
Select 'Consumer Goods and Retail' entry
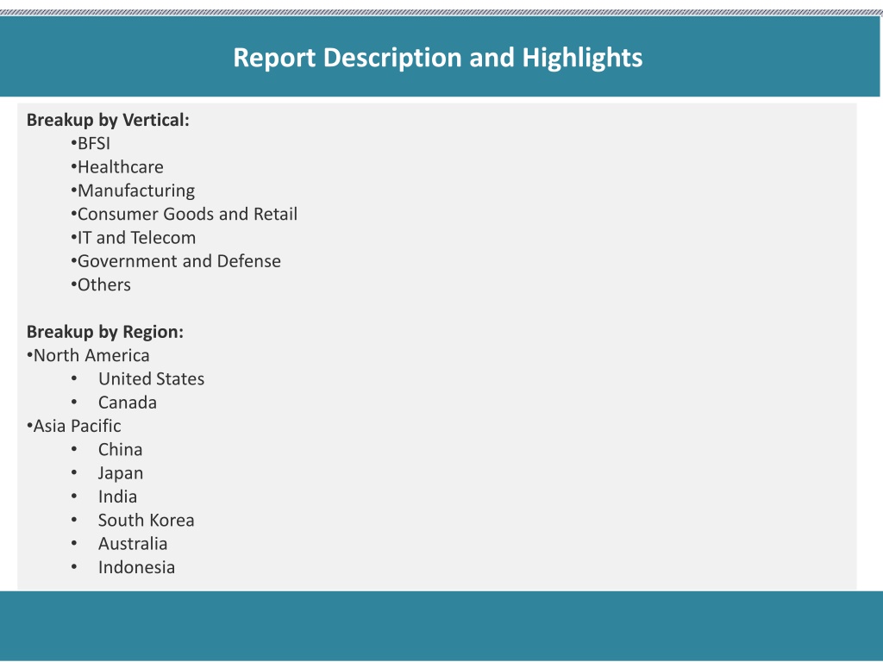[187, 214]
